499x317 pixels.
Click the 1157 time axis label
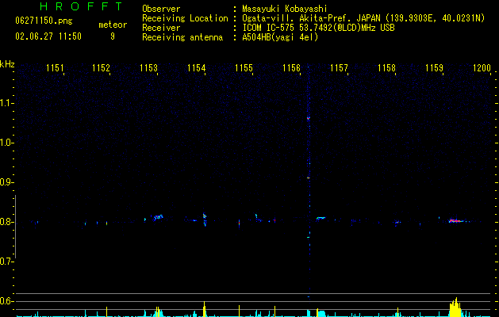pos(339,68)
